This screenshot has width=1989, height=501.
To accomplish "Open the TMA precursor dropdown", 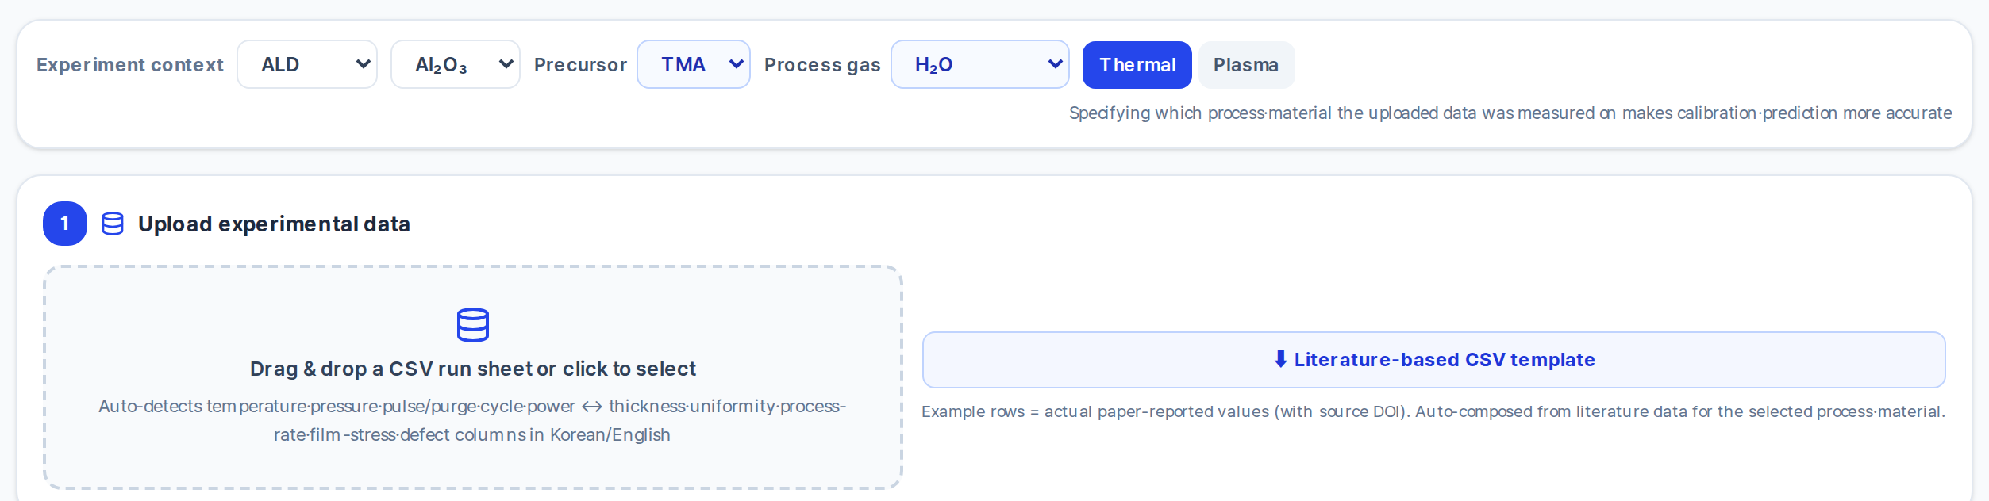I will 694,64.
